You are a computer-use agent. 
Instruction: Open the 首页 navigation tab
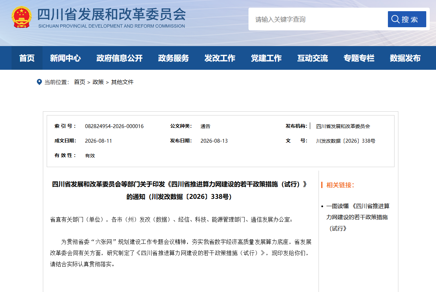click(27, 58)
